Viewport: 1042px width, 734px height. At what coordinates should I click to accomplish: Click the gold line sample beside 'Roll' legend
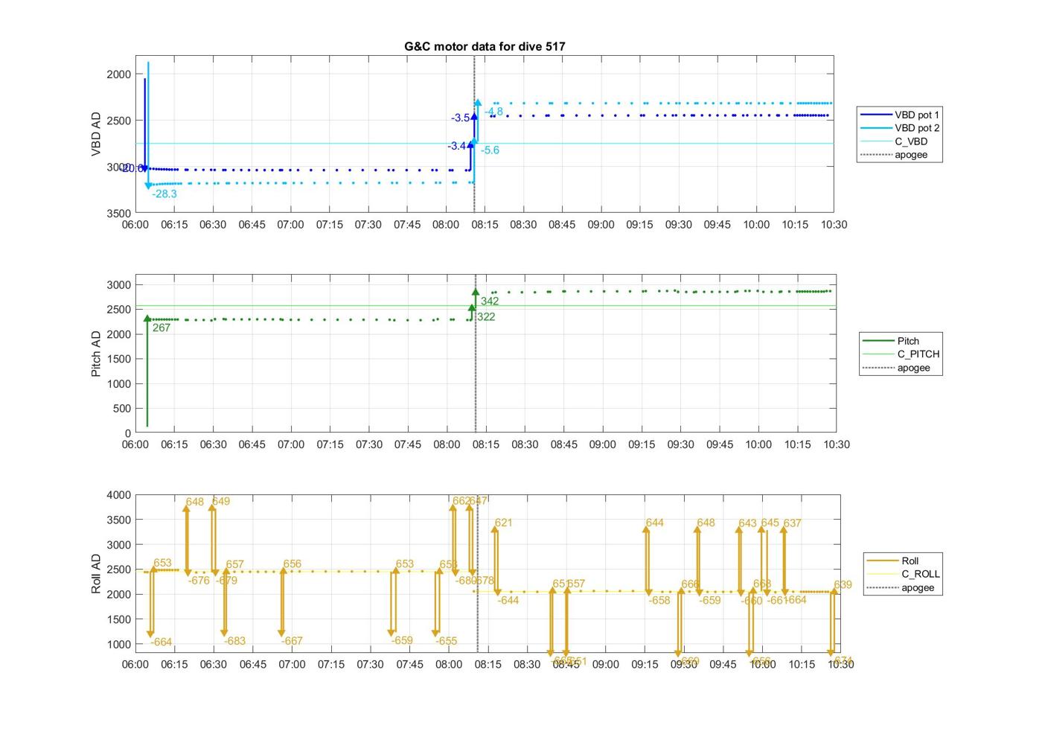pos(882,561)
